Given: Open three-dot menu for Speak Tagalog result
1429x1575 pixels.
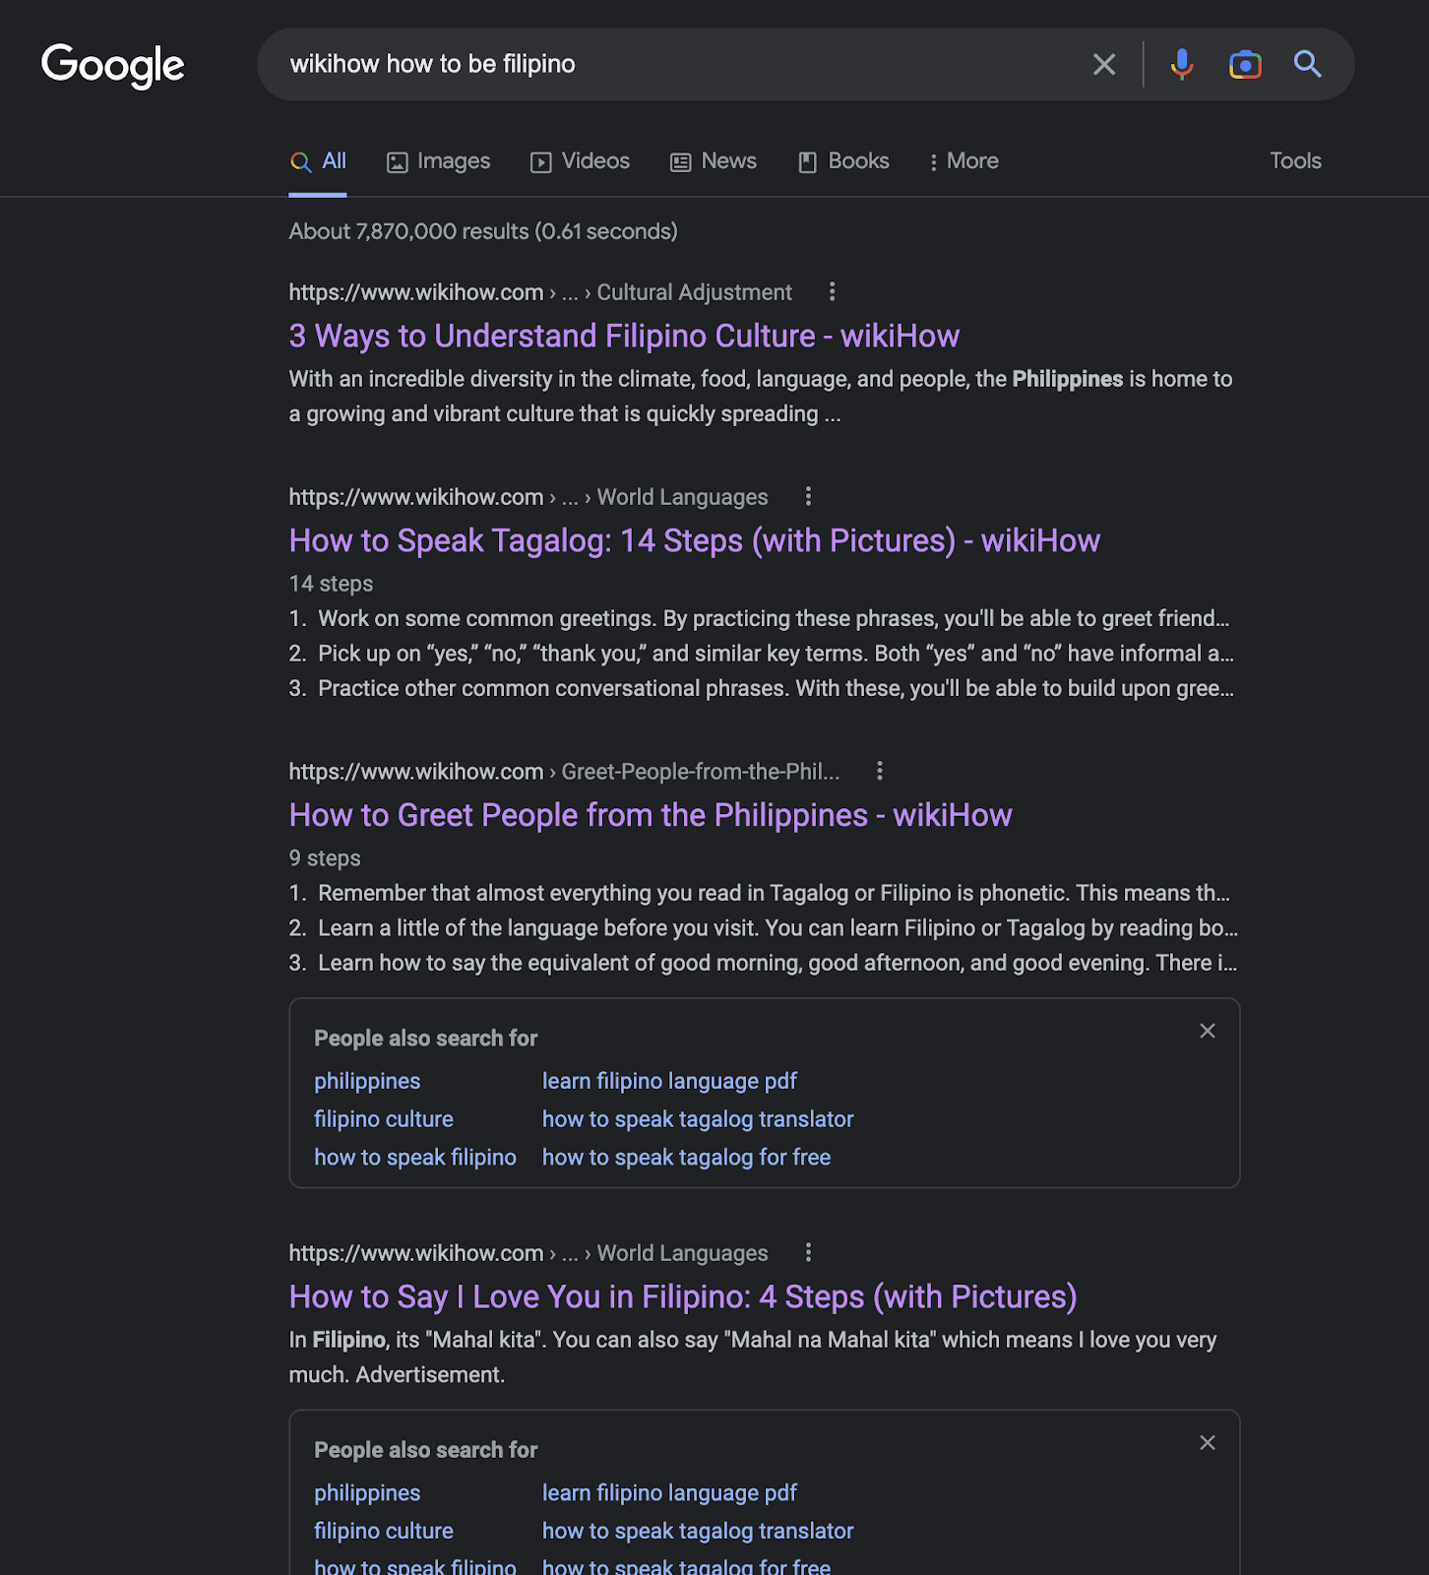Looking at the screenshot, I should [x=808, y=496].
